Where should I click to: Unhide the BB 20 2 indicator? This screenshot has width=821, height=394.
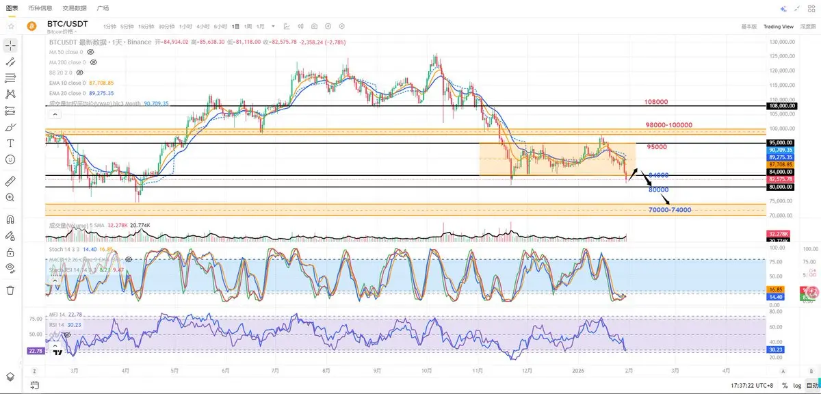coord(79,73)
